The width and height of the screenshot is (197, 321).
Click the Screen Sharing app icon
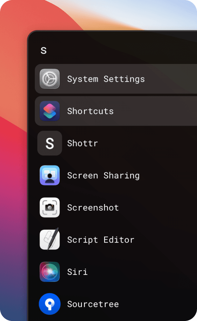(x=49, y=176)
